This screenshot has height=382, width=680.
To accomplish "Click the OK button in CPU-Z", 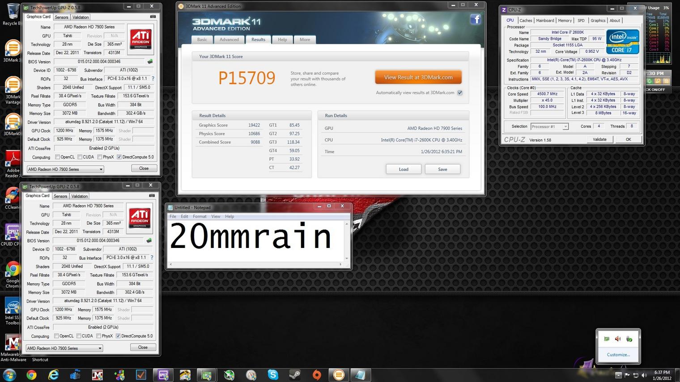I will (x=628, y=139).
